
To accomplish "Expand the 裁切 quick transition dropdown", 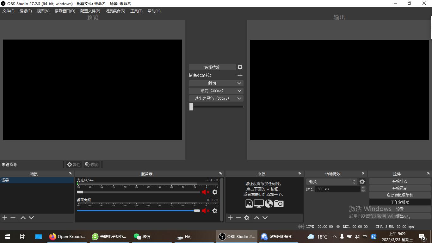I will point(239,83).
